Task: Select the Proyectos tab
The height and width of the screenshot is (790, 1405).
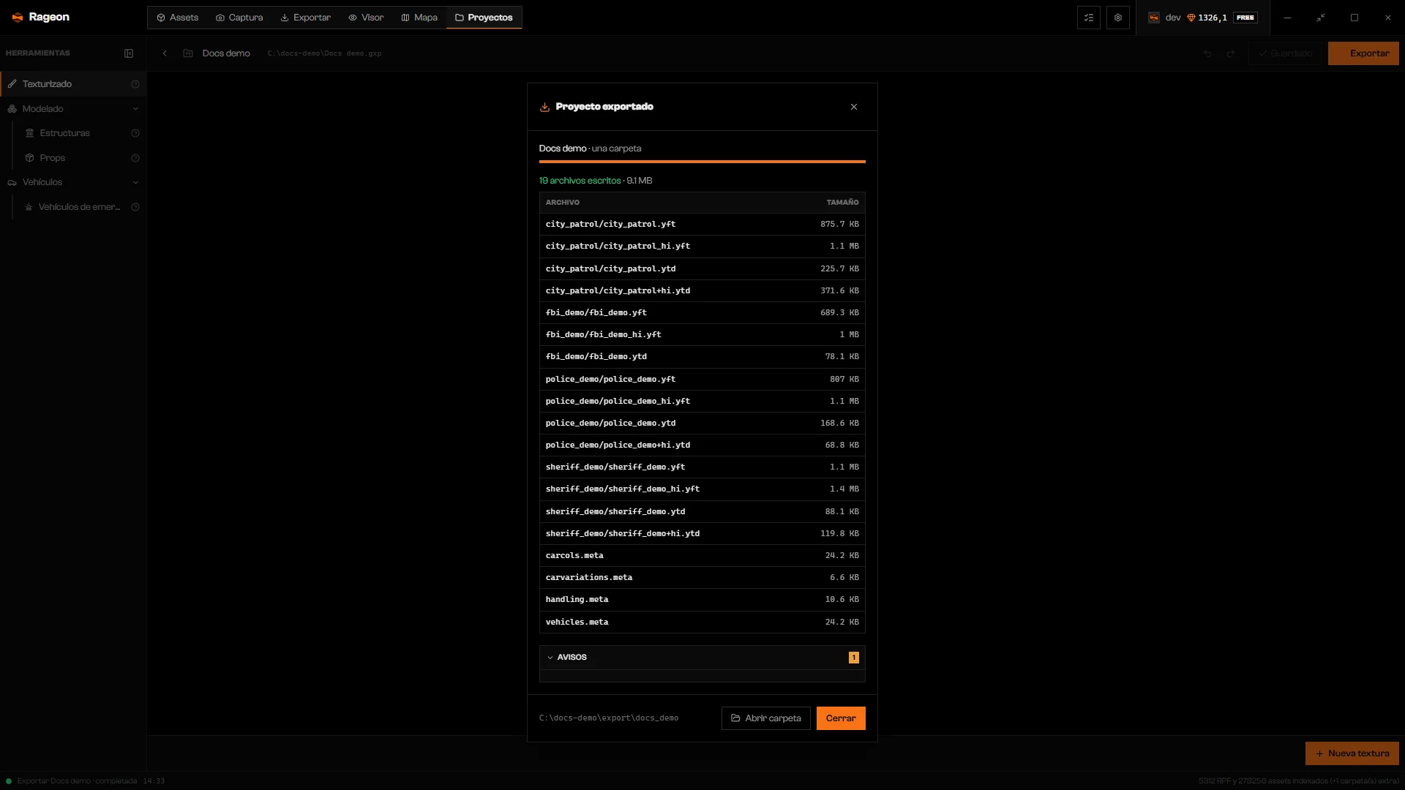Action: click(484, 18)
